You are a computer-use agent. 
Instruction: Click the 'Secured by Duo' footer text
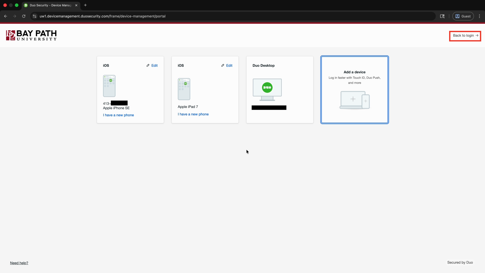(460, 262)
